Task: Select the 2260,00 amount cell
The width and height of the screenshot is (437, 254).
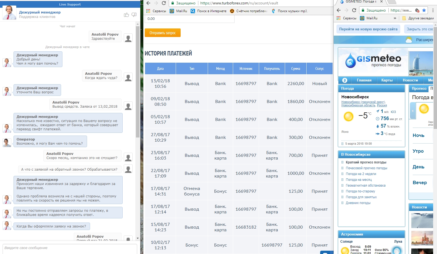Action: (296, 84)
